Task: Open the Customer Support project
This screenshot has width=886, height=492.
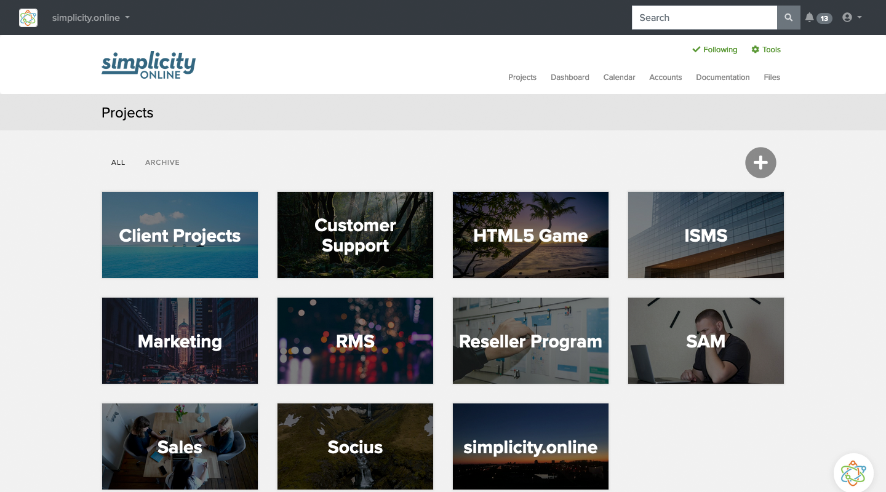Action: pos(355,235)
